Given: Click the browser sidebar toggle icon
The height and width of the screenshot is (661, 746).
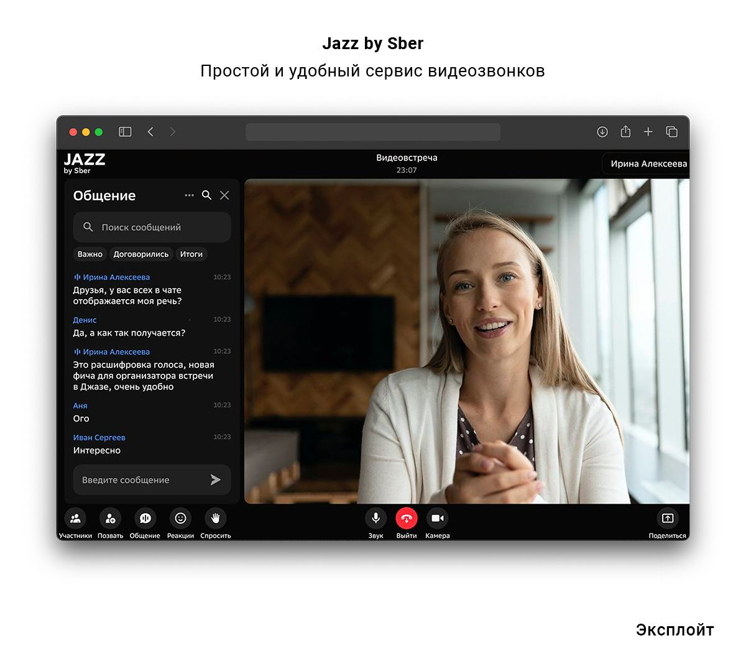Looking at the screenshot, I should pos(125,132).
